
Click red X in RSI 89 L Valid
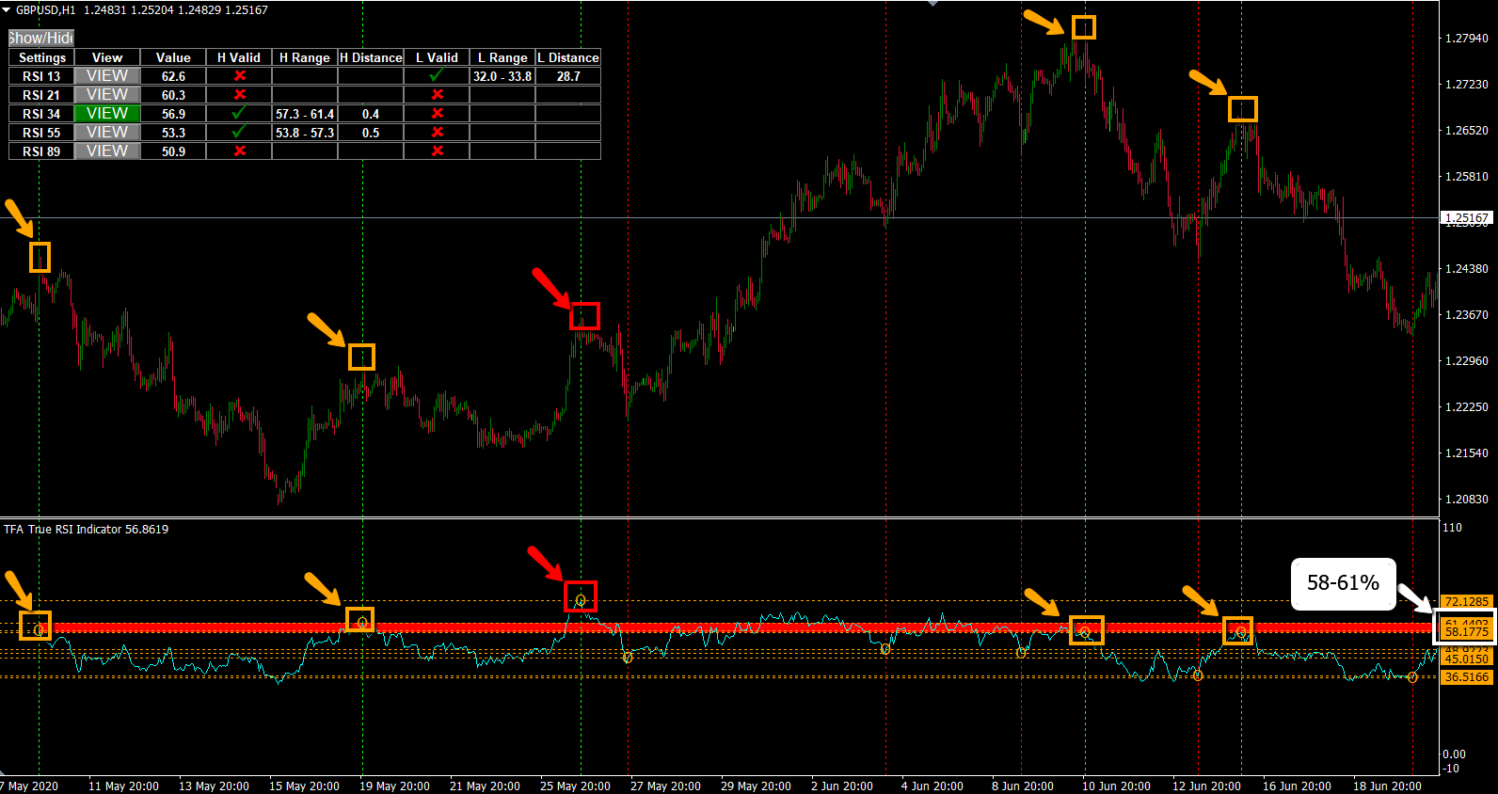(438, 151)
